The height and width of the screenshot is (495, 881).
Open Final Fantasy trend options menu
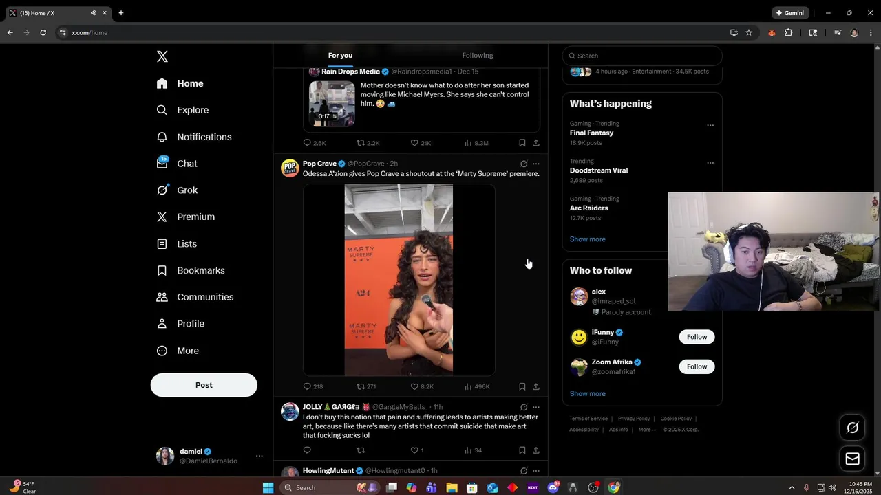coord(710,125)
